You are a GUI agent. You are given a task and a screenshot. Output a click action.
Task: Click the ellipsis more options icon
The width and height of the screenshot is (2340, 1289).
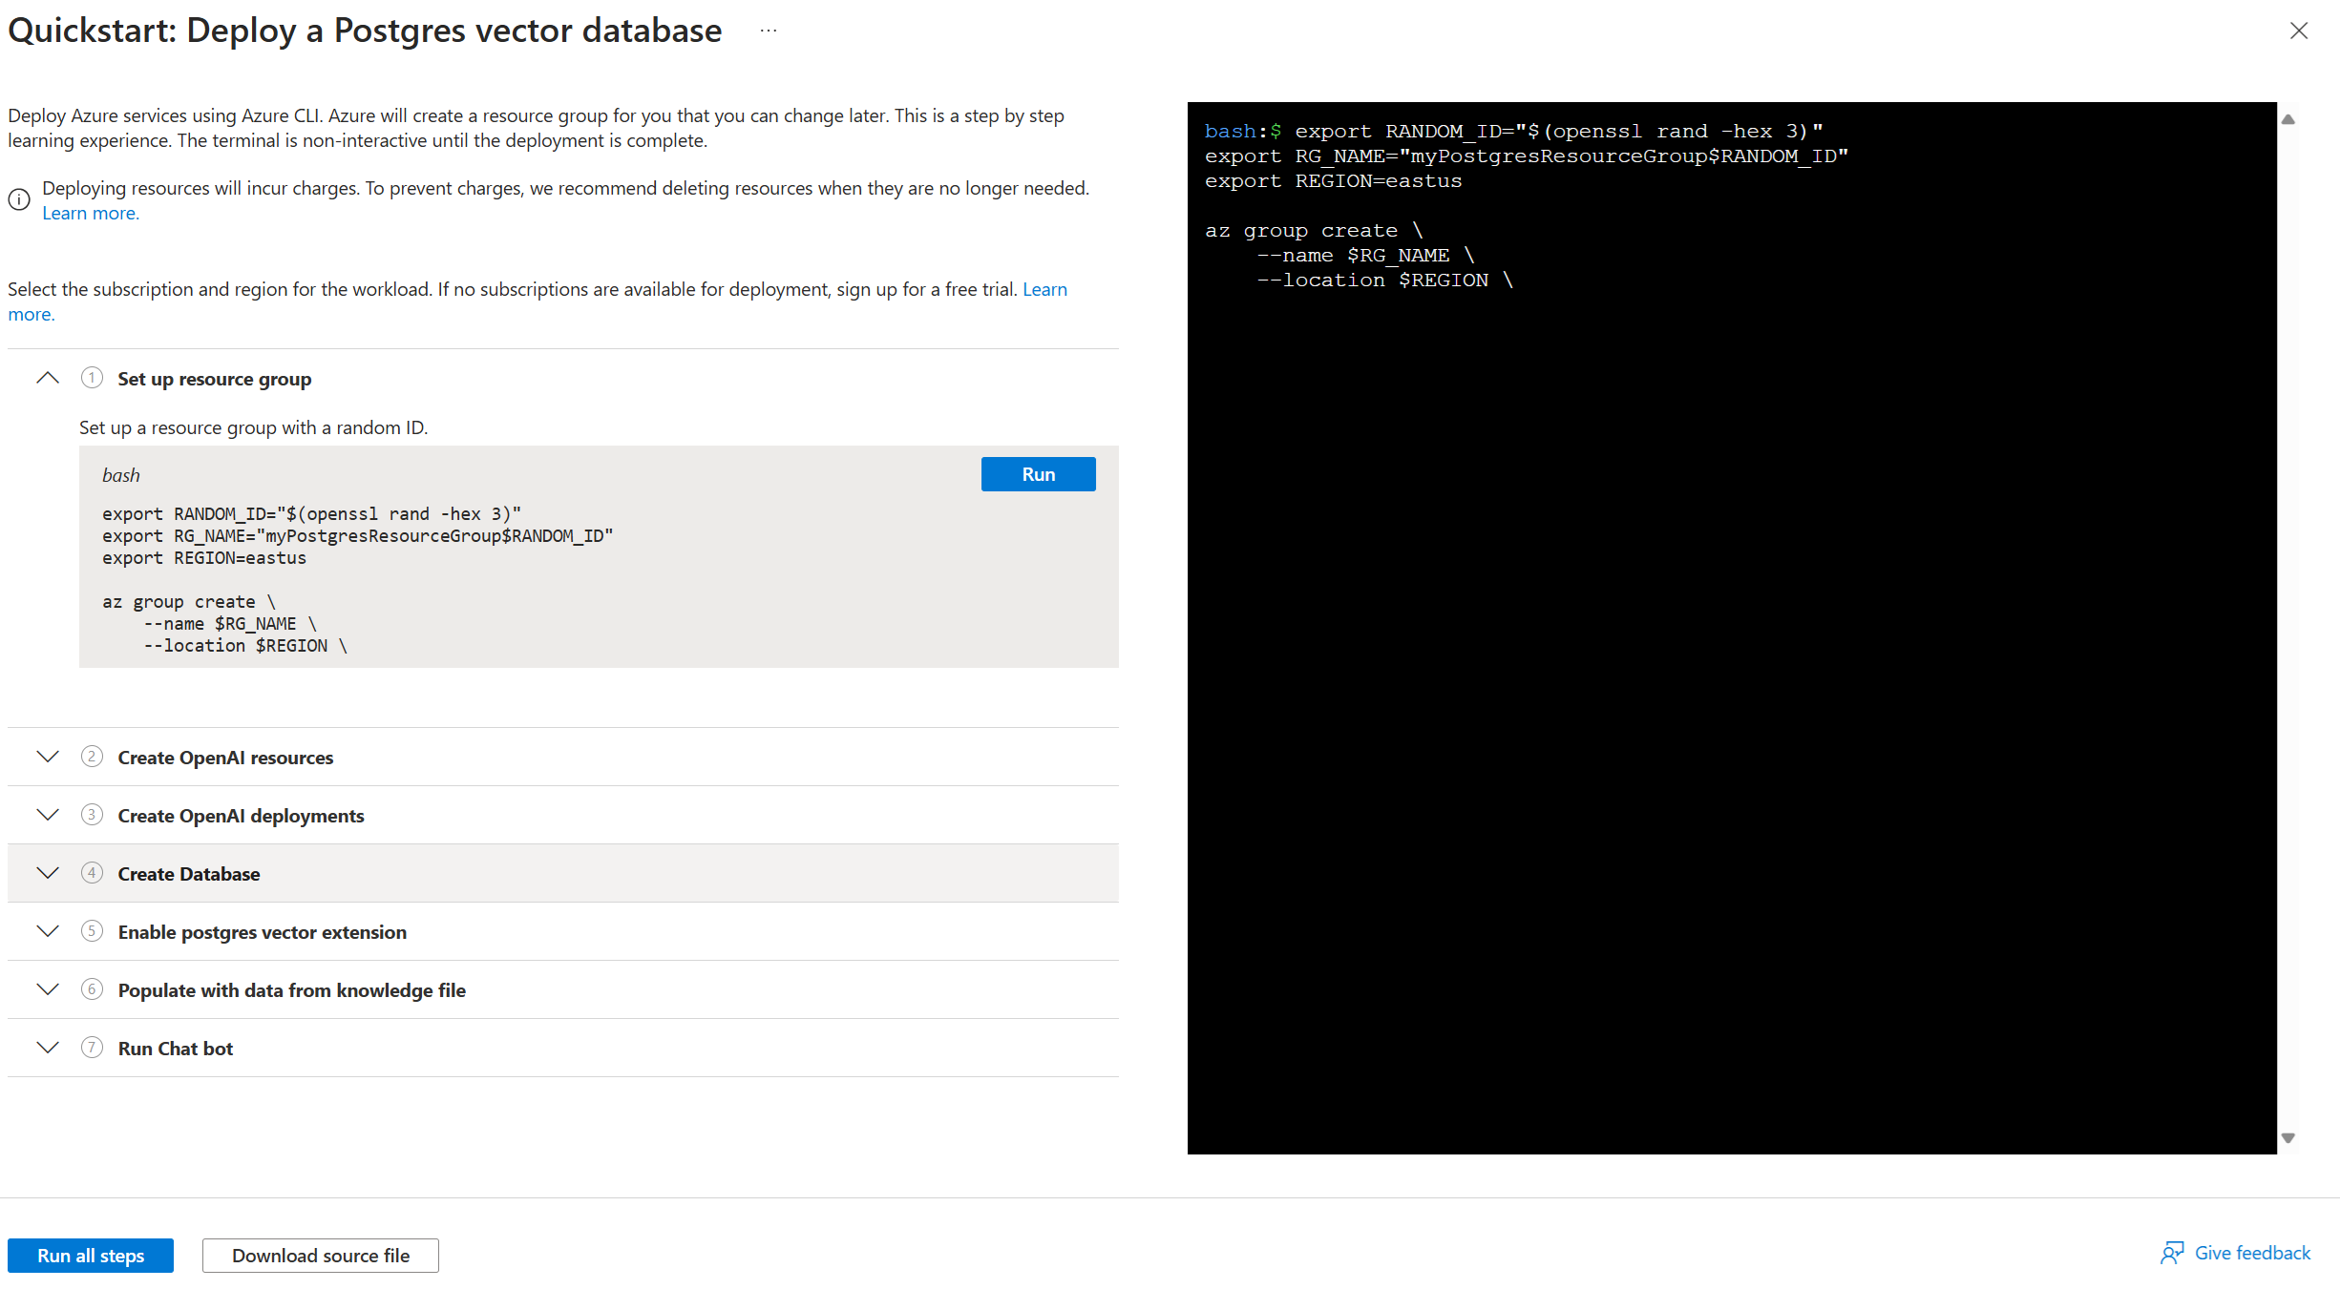point(769,31)
